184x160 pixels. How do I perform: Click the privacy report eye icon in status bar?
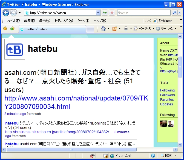point(93,156)
